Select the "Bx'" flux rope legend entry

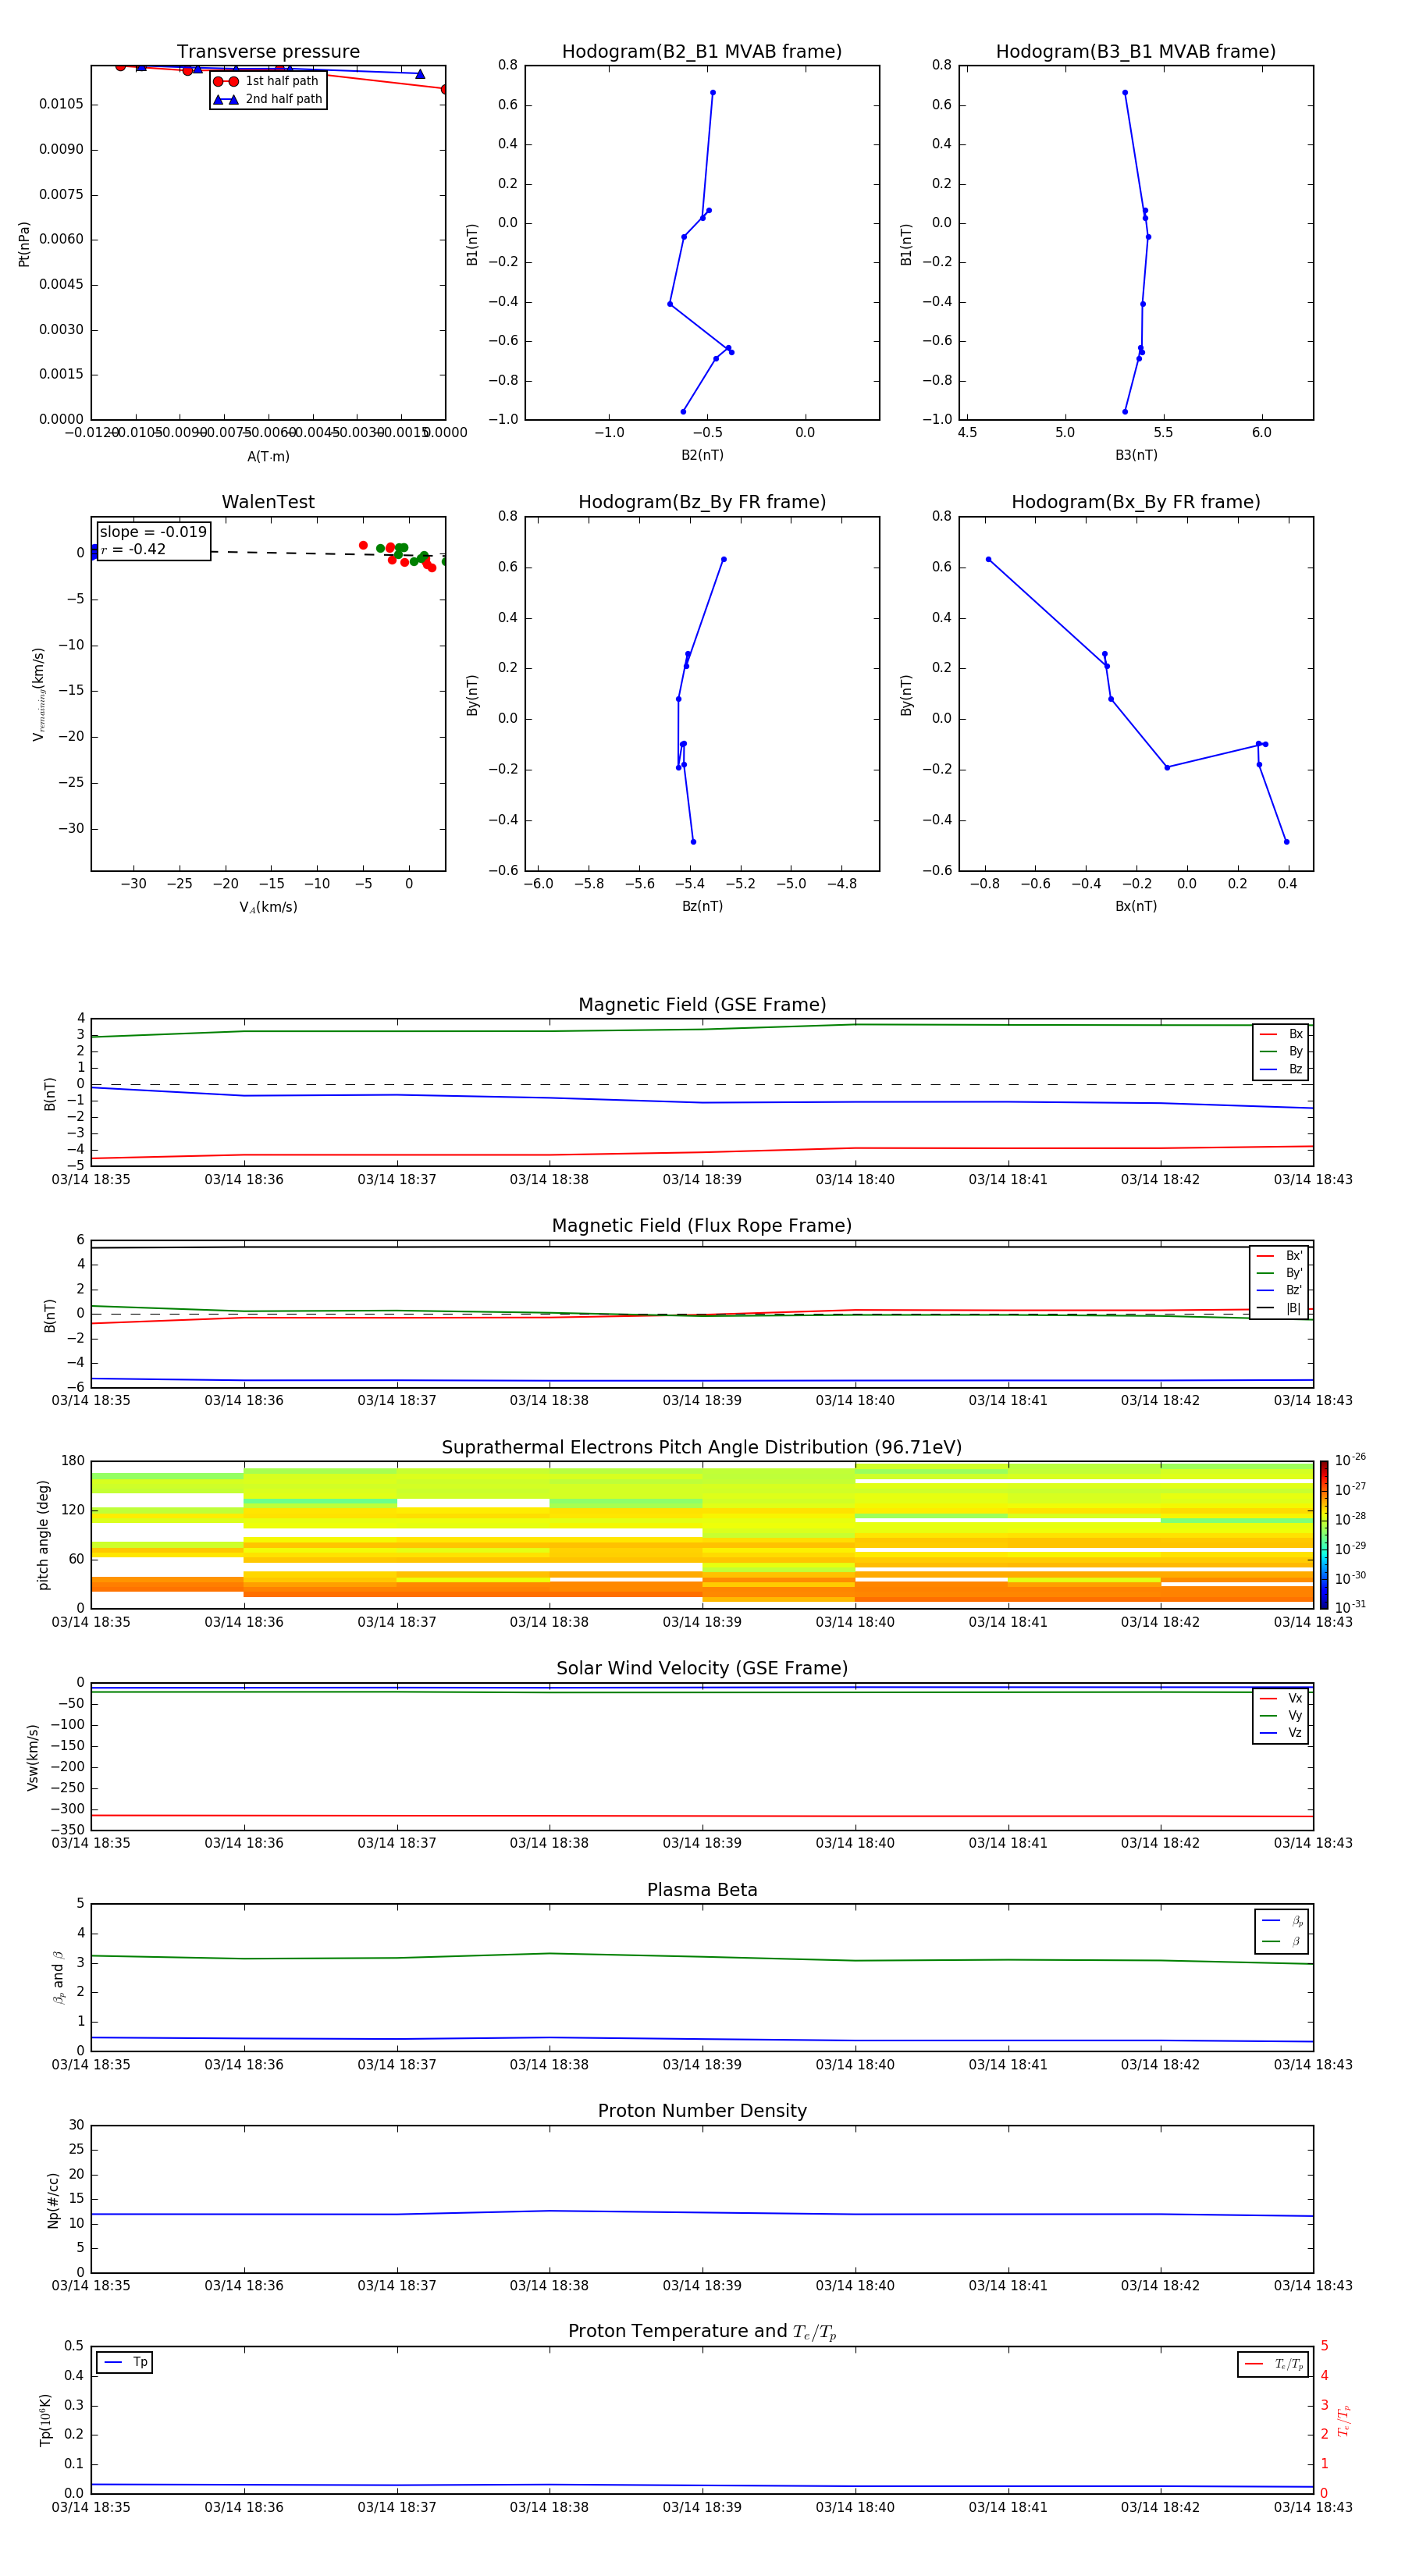(1279, 1256)
